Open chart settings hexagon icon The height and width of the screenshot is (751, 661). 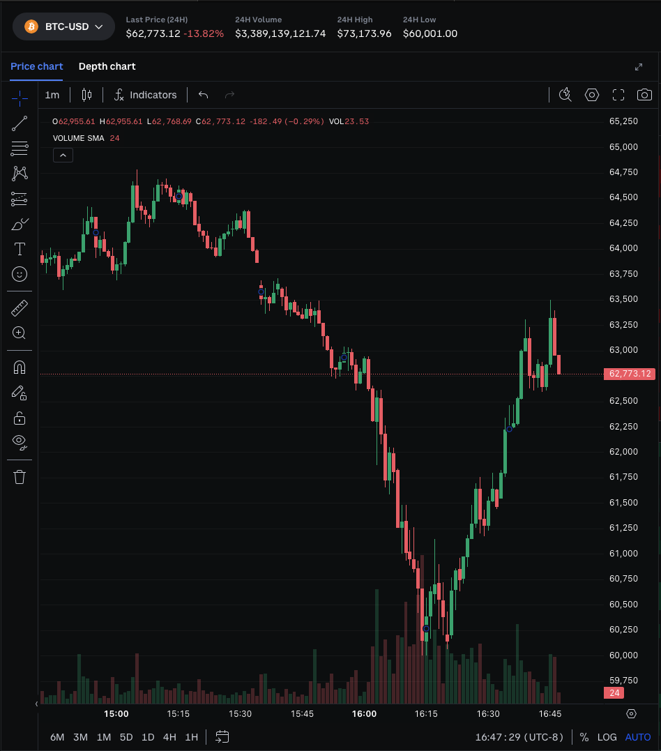click(x=592, y=95)
